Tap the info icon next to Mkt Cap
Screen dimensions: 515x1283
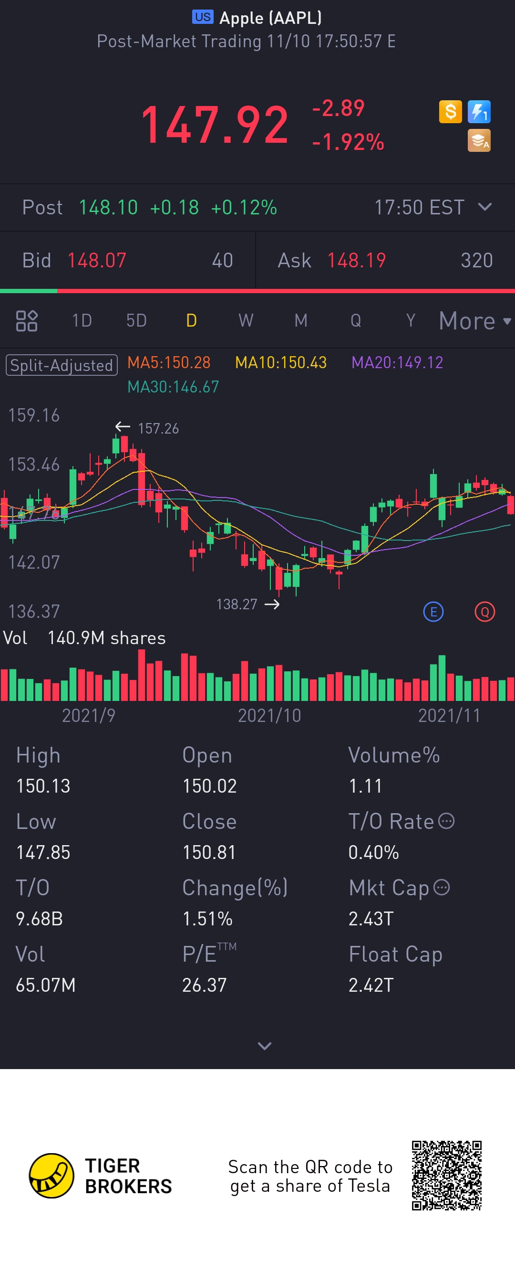pyautogui.click(x=442, y=887)
